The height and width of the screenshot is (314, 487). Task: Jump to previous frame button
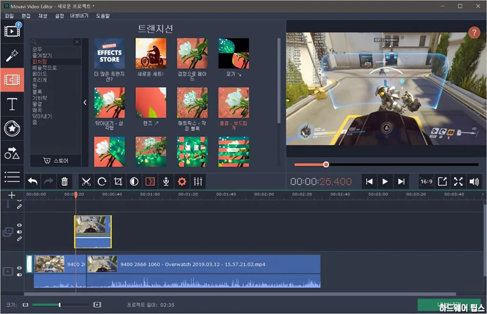point(369,181)
